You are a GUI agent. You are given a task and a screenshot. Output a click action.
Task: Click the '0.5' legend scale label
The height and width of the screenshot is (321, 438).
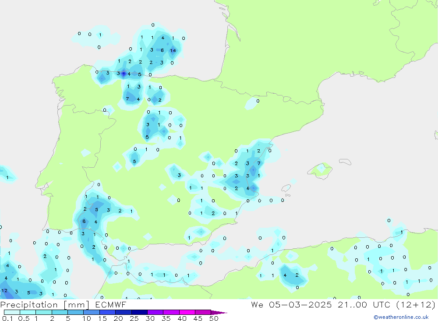click(x=24, y=318)
